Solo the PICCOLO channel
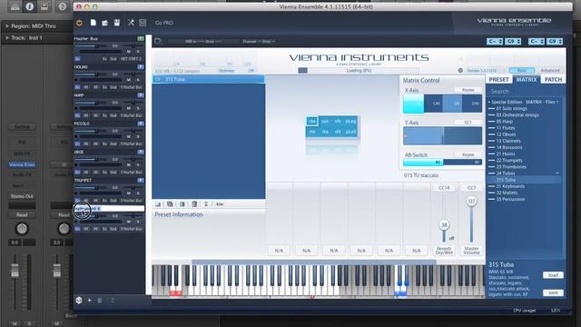This screenshot has height=327, width=581. 138,136
